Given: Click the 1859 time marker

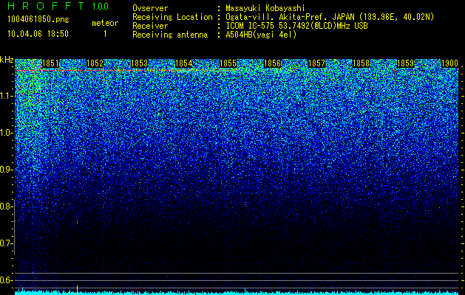Looking at the screenshot, I should (x=405, y=63).
